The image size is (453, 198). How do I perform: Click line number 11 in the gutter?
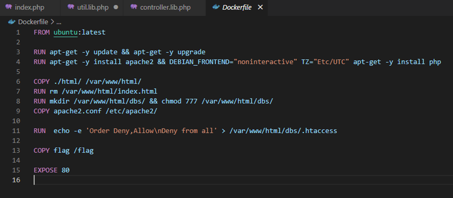tap(17, 131)
